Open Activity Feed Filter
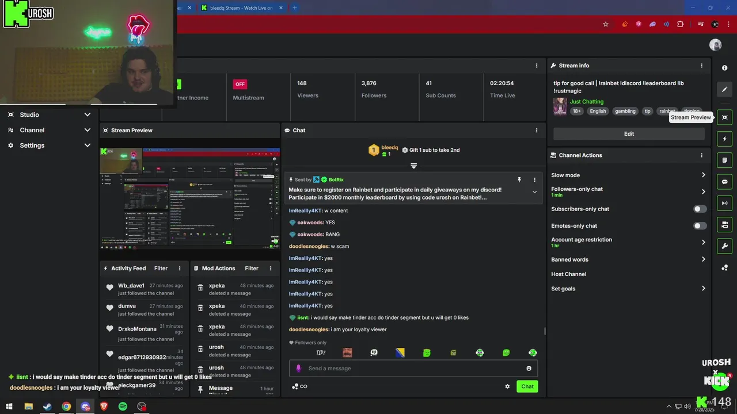 coord(161,269)
